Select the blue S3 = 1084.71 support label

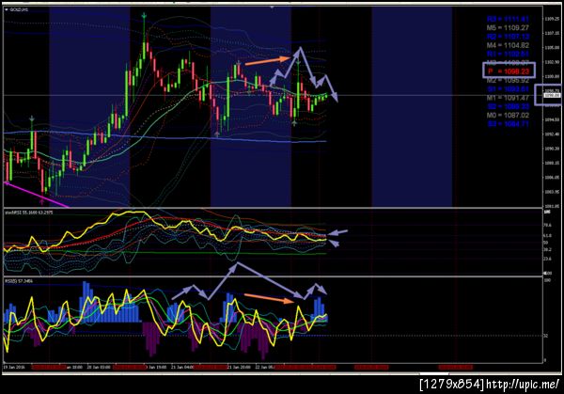(508, 124)
